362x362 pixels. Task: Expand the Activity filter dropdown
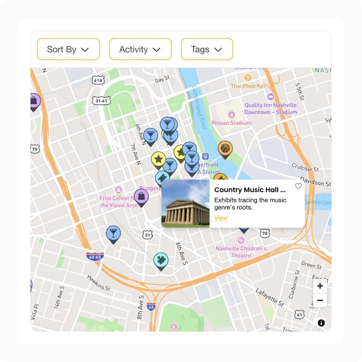(x=140, y=49)
